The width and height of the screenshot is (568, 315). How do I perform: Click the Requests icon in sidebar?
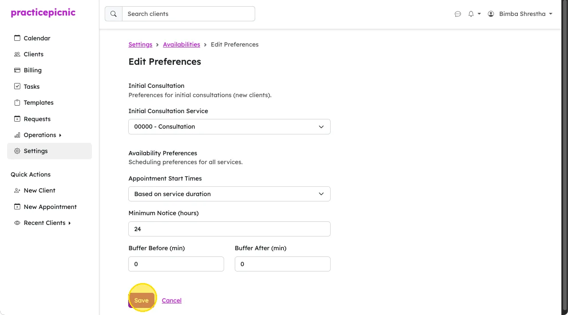click(17, 119)
